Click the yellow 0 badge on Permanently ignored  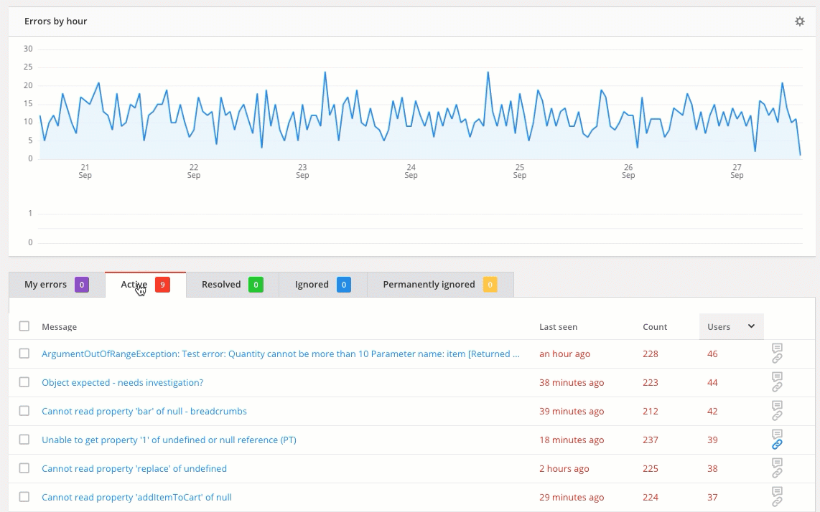point(490,285)
